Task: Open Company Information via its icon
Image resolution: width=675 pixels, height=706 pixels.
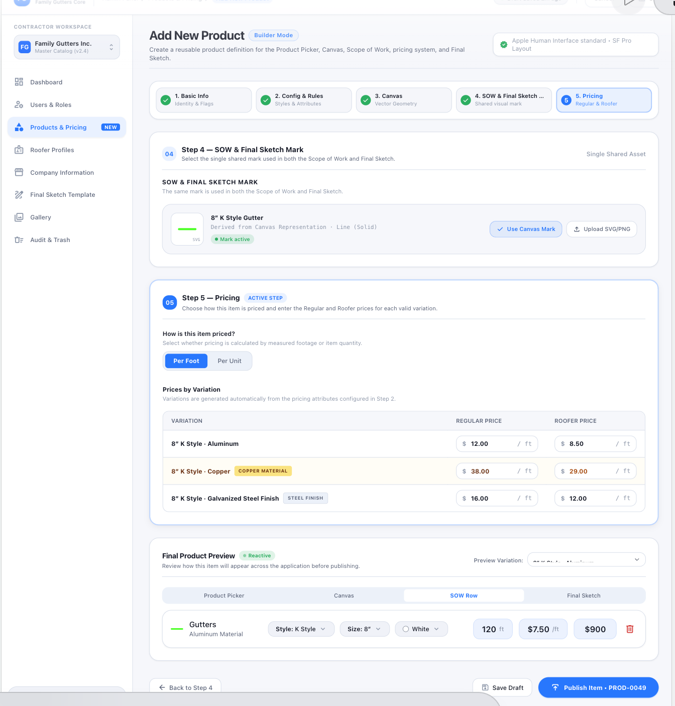Action: pos(19,172)
